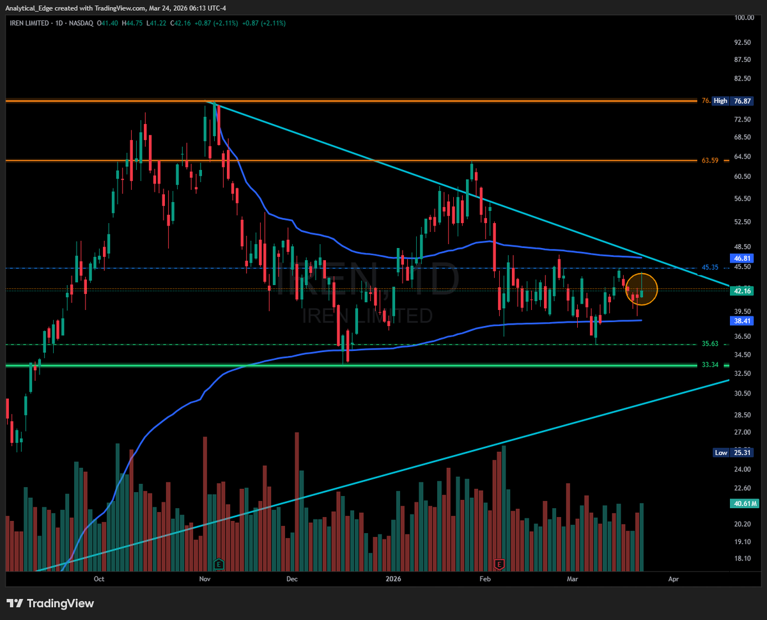Click the 87.50 price axis tick
The width and height of the screenshot is (767, 620).
pyautogui.click(x=742, y=60)
